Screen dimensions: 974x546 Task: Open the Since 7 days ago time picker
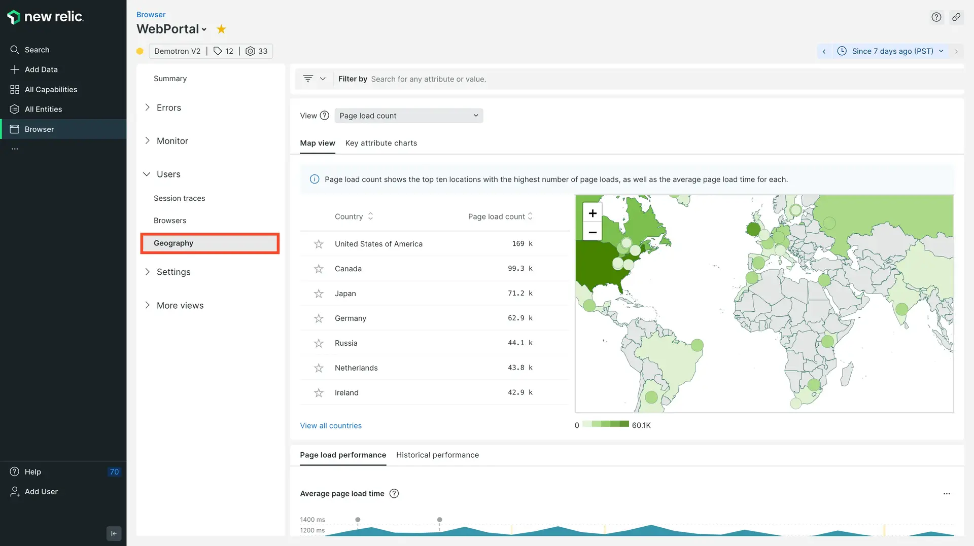click(892, 51)
